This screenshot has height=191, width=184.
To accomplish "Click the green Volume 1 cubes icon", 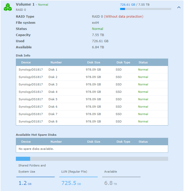I will pos(8,7).
